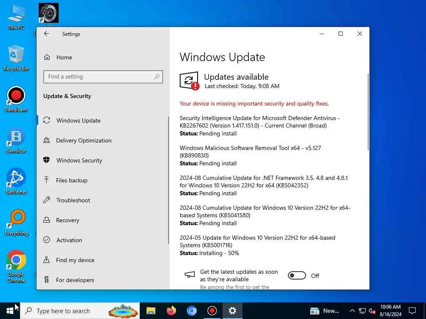Open the taskbar clock and date
Screen dimensions: 426x319
[390, 311]
